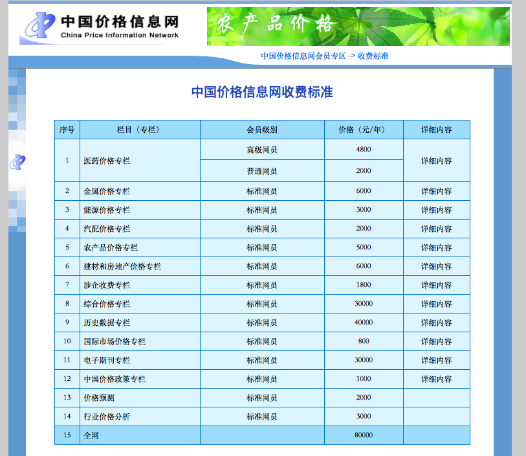526x456 pixels.
Task: Click the price 80000 cell
Action: pos(364,435)
